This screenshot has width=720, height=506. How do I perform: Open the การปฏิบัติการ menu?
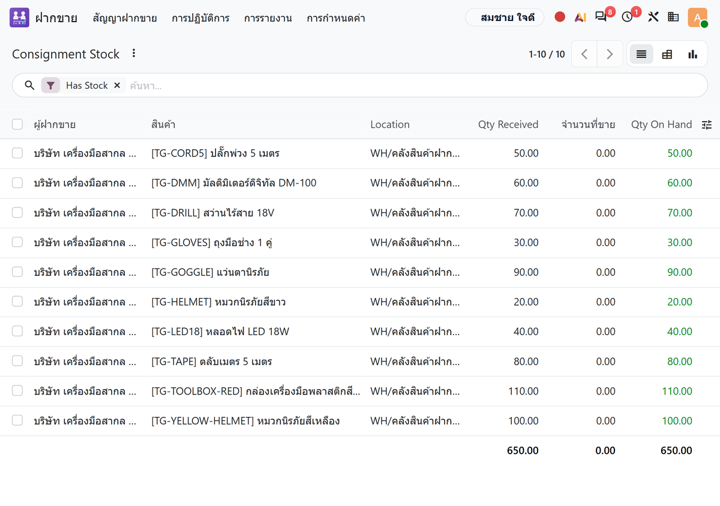[200, 18]
